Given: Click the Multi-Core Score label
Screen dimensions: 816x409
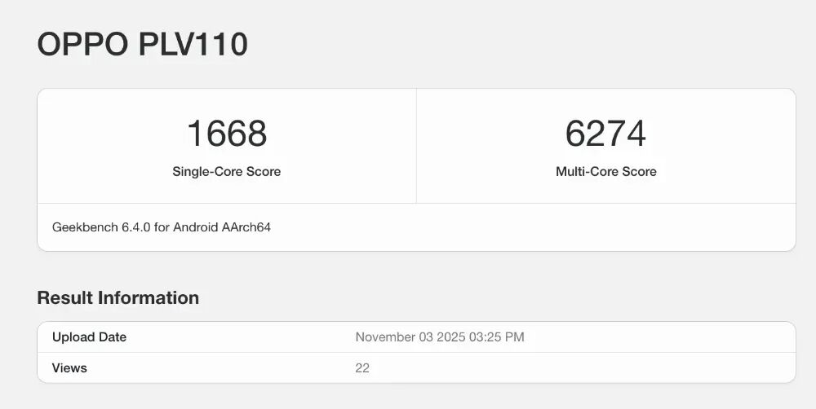Looking at the screenshot, I should pos(605,172).
